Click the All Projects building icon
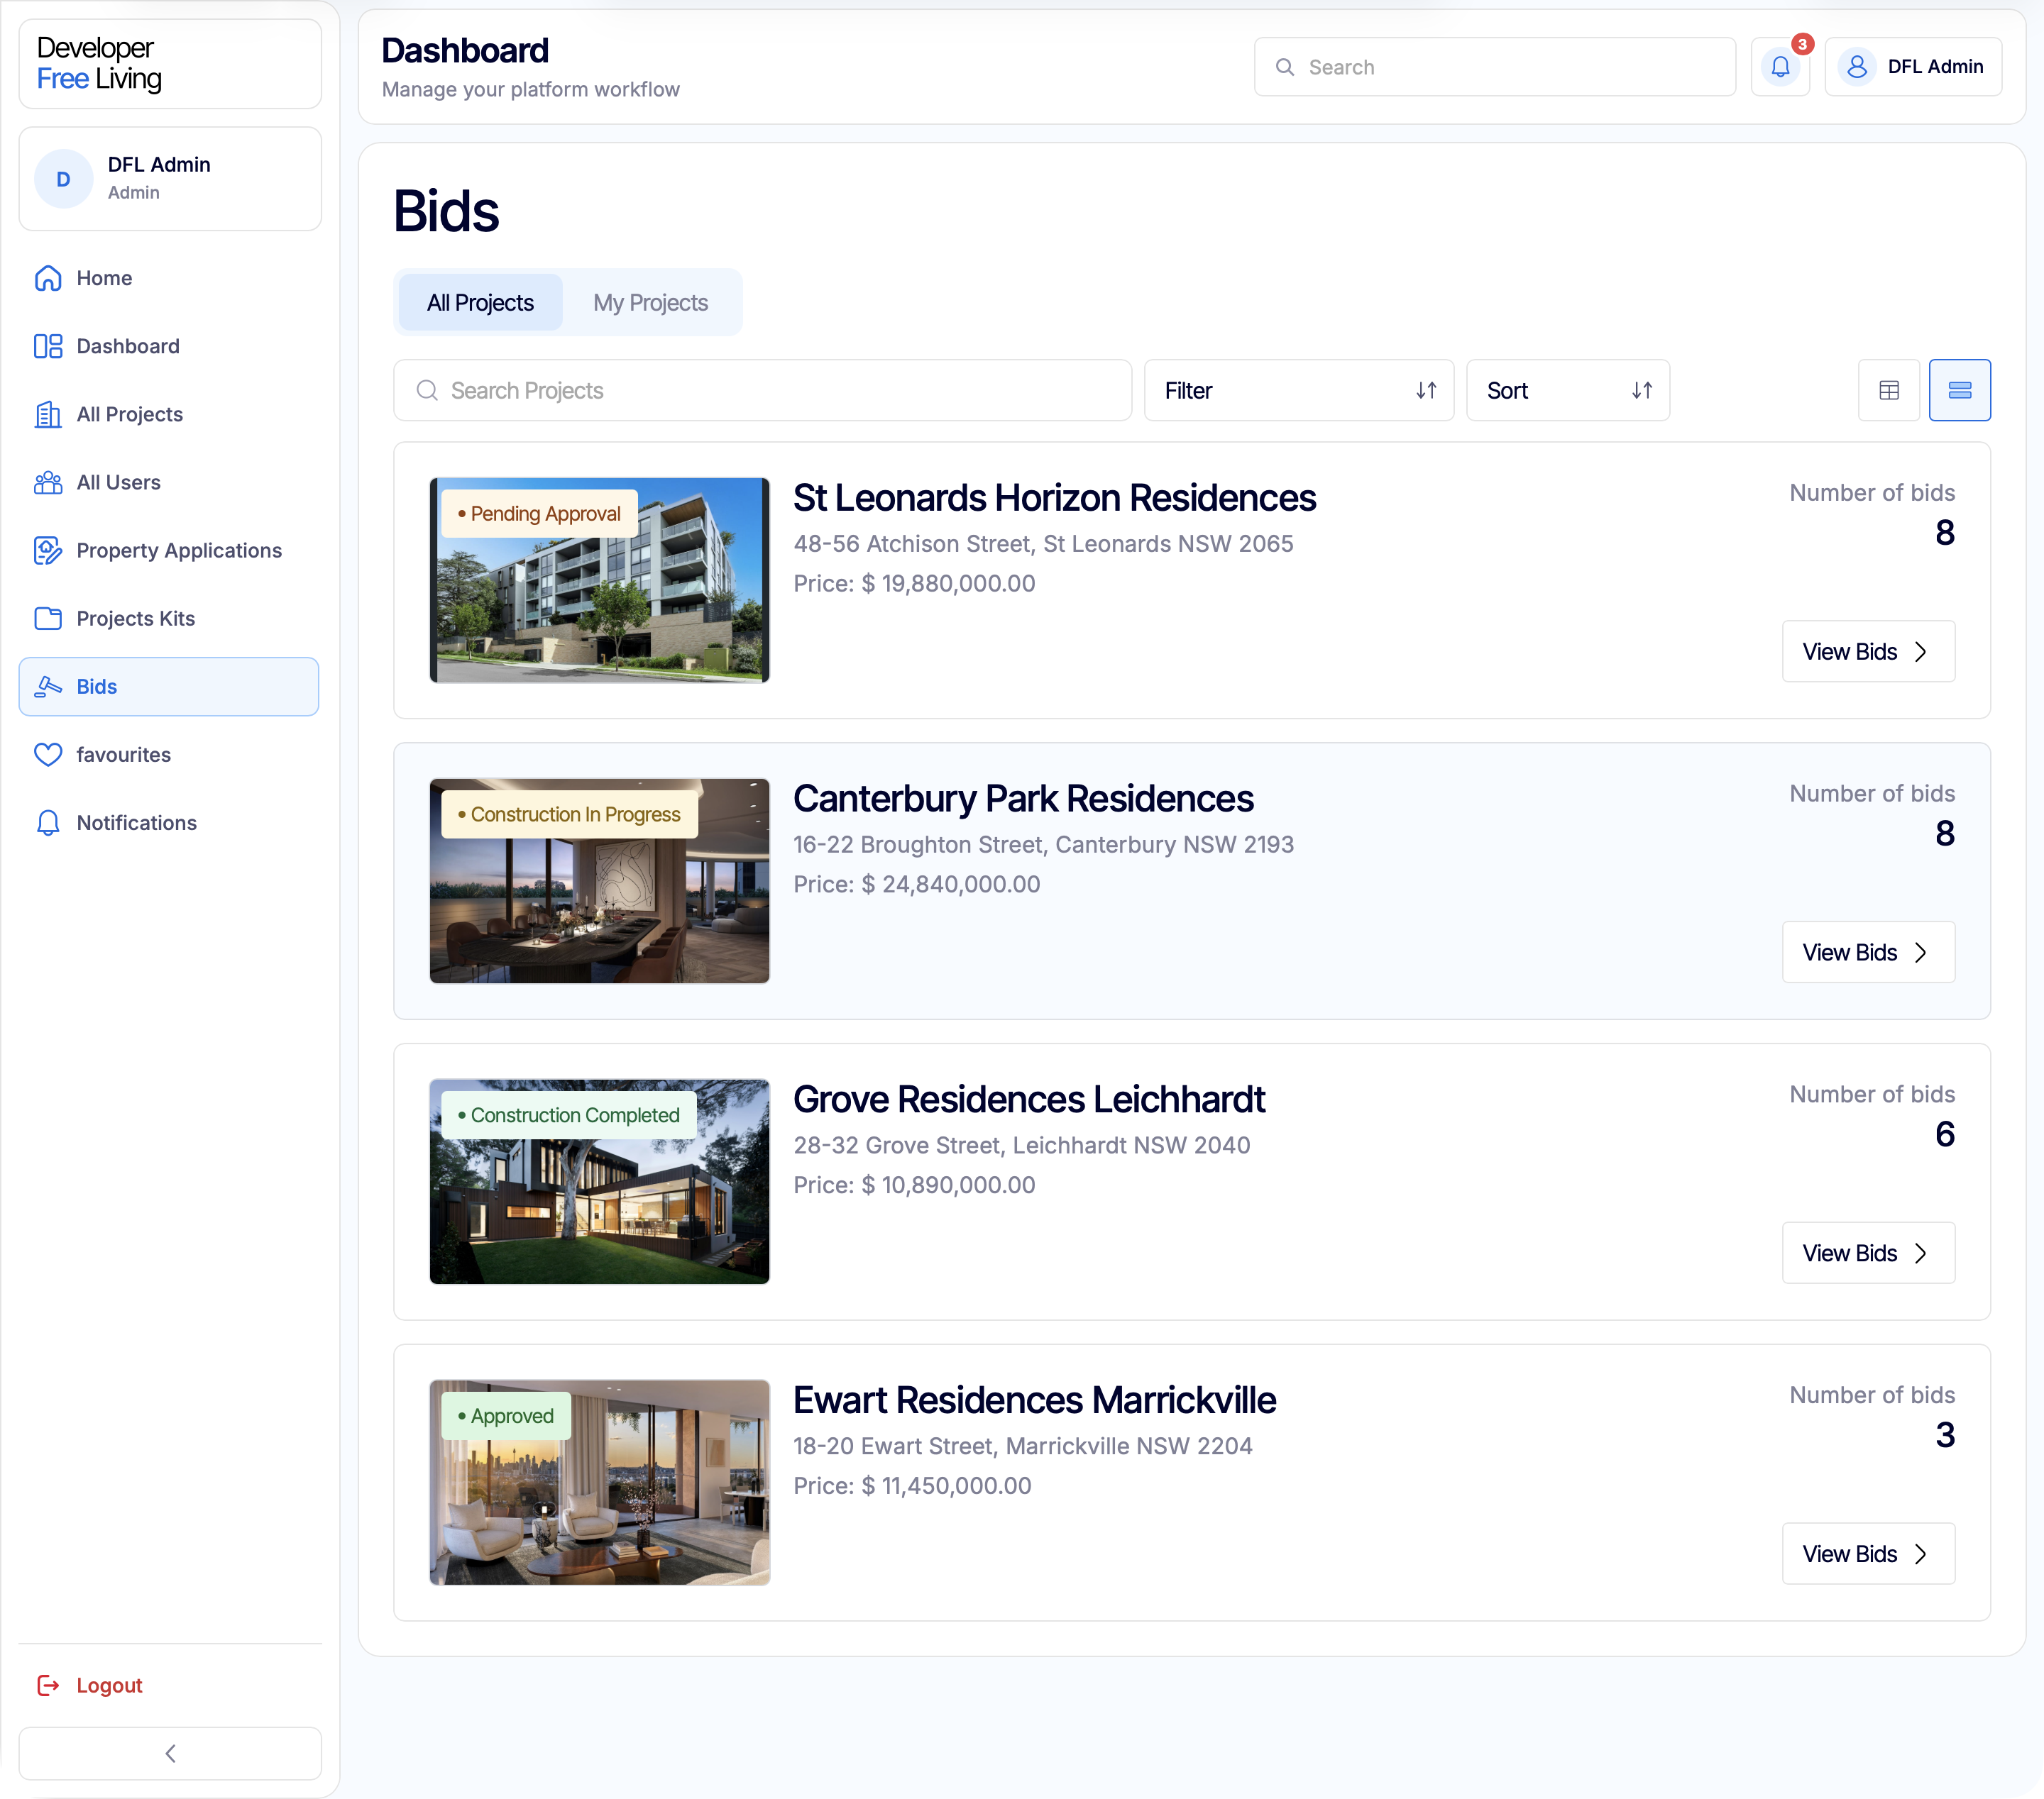This screenshot has height=1799, width=2044. pyautogui.click(x=48, y=414)
